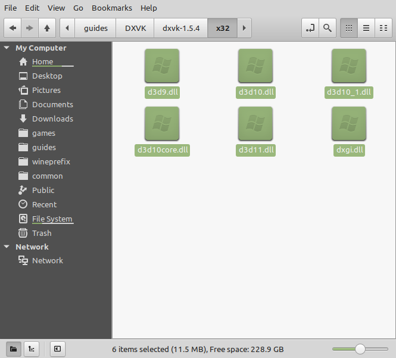Click the d3d11.dll file name

(x=256, y=150)
